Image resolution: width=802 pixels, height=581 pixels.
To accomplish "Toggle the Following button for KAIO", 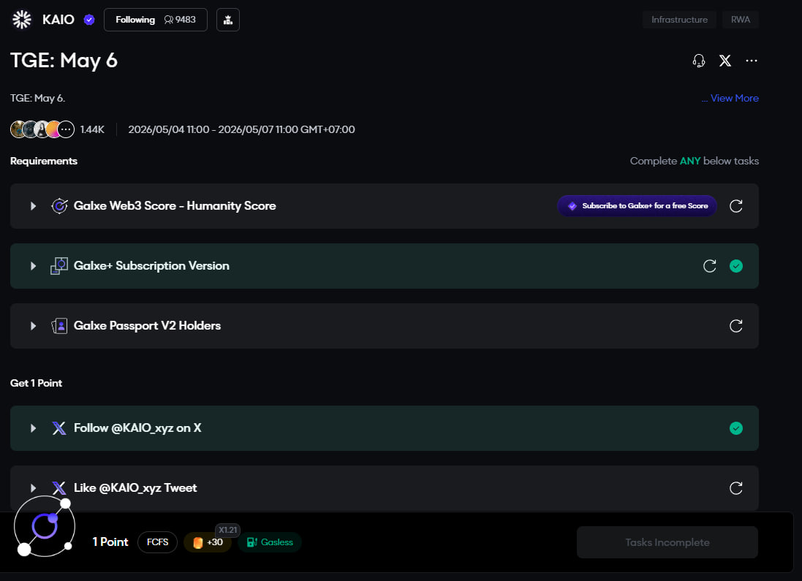I will (156, 20).
